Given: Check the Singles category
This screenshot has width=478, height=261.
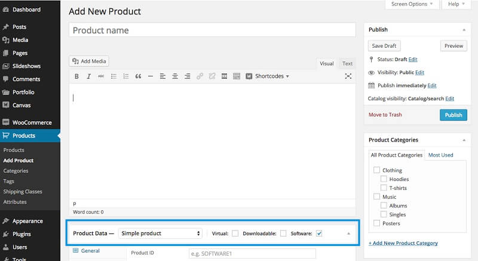Looking at the screenshot, I should pyautogui.click(x=384, y=214).
